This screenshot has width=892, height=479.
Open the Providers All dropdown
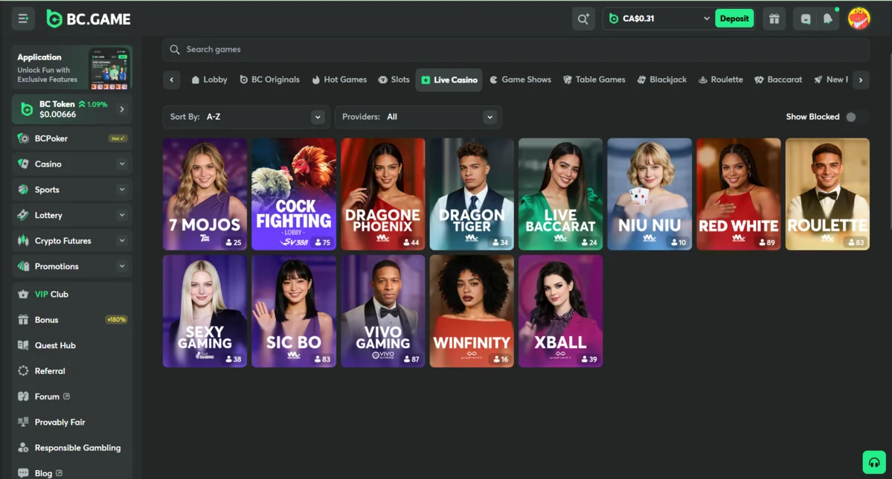pyautogui.click(x=418, y=117)
